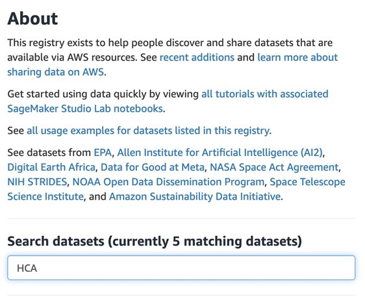Follow the Space Telescope Science Institute link

pos(307,182)
